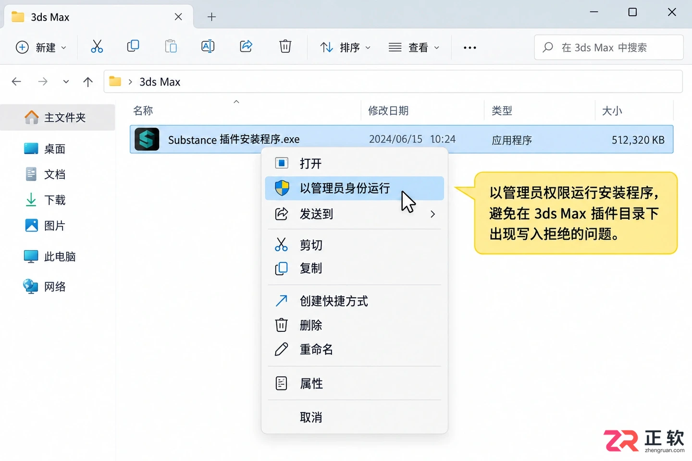The image size is (692, 461).
Task: Choose 剪切 from the context menu
Action: 355,245
